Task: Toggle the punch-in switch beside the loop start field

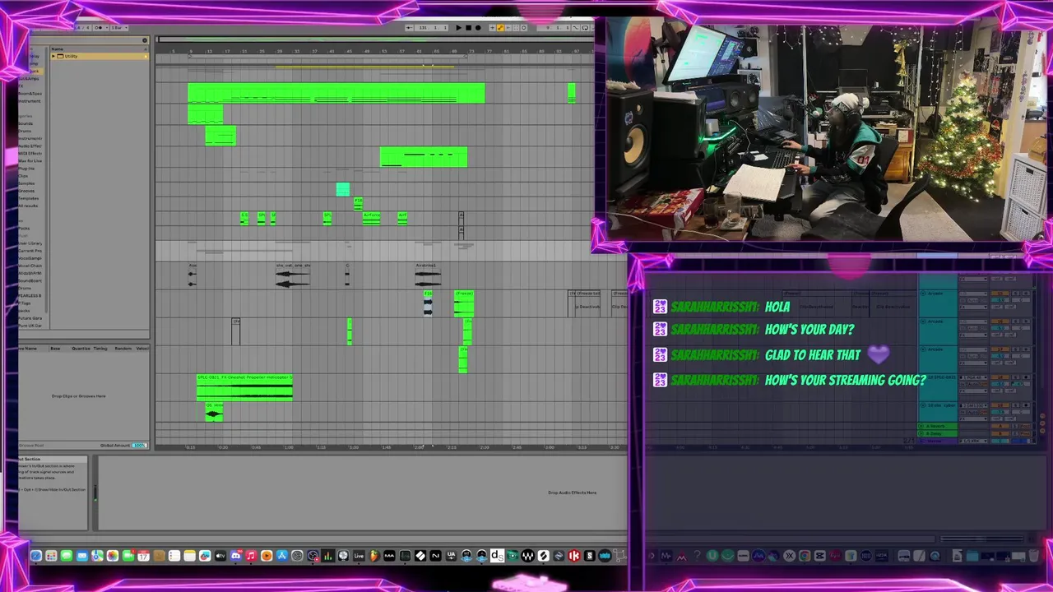Action: [x=576, y=28]
